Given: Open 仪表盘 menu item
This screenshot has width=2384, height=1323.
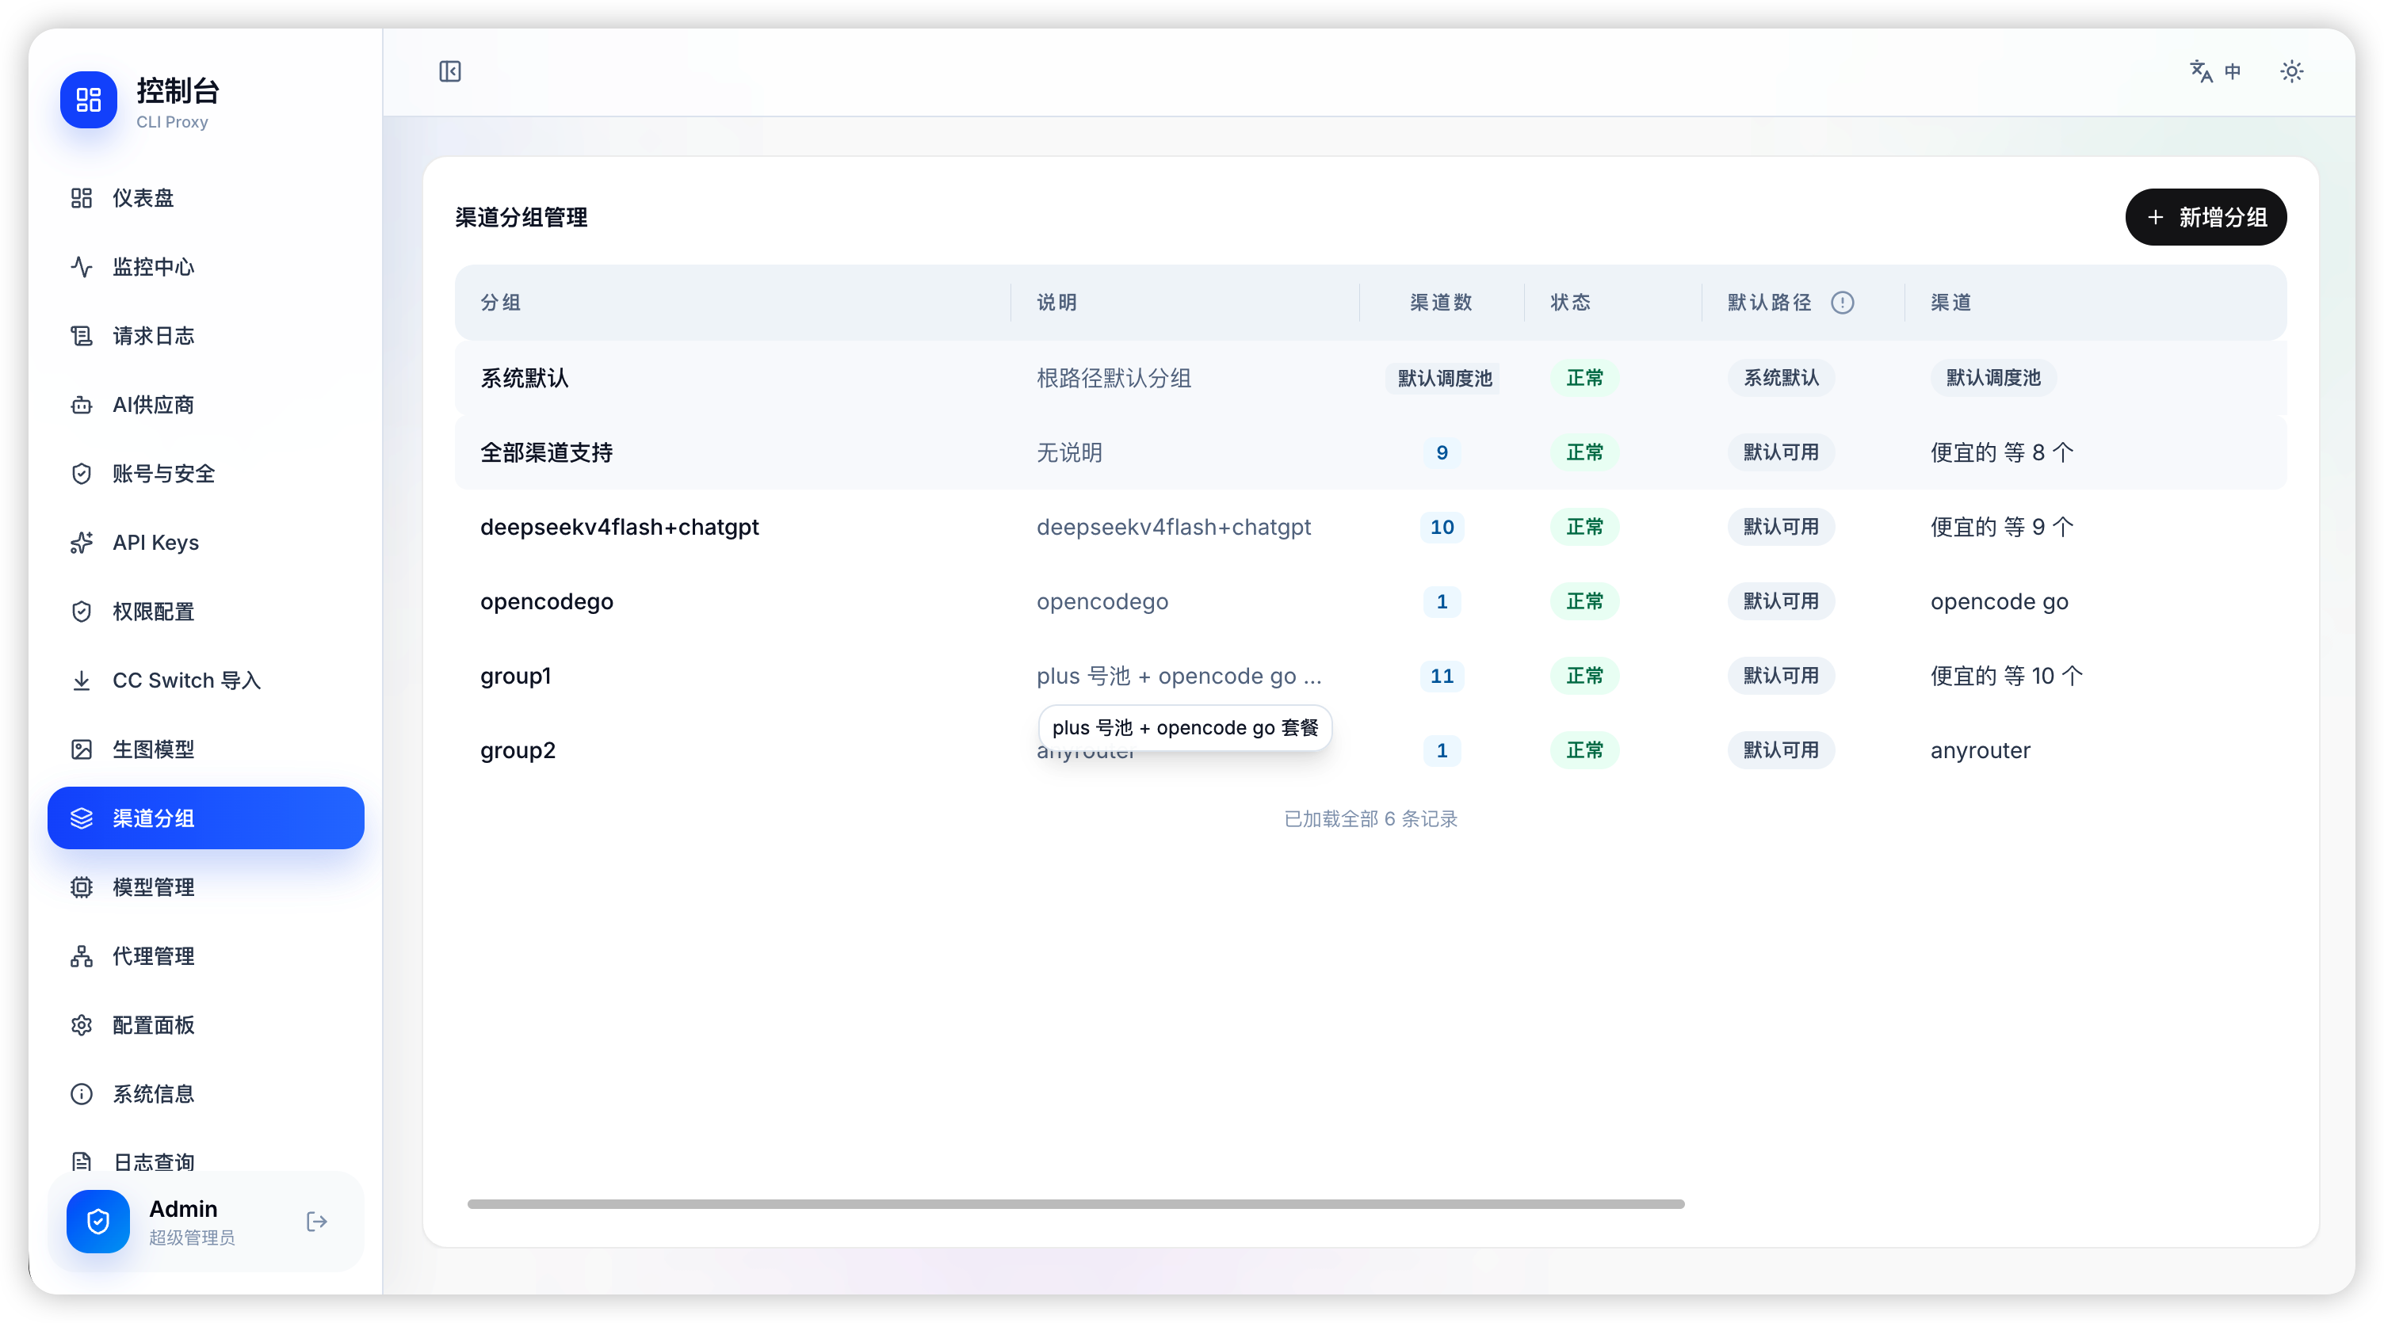Looking at the screenshot, I should pos(205,198).
